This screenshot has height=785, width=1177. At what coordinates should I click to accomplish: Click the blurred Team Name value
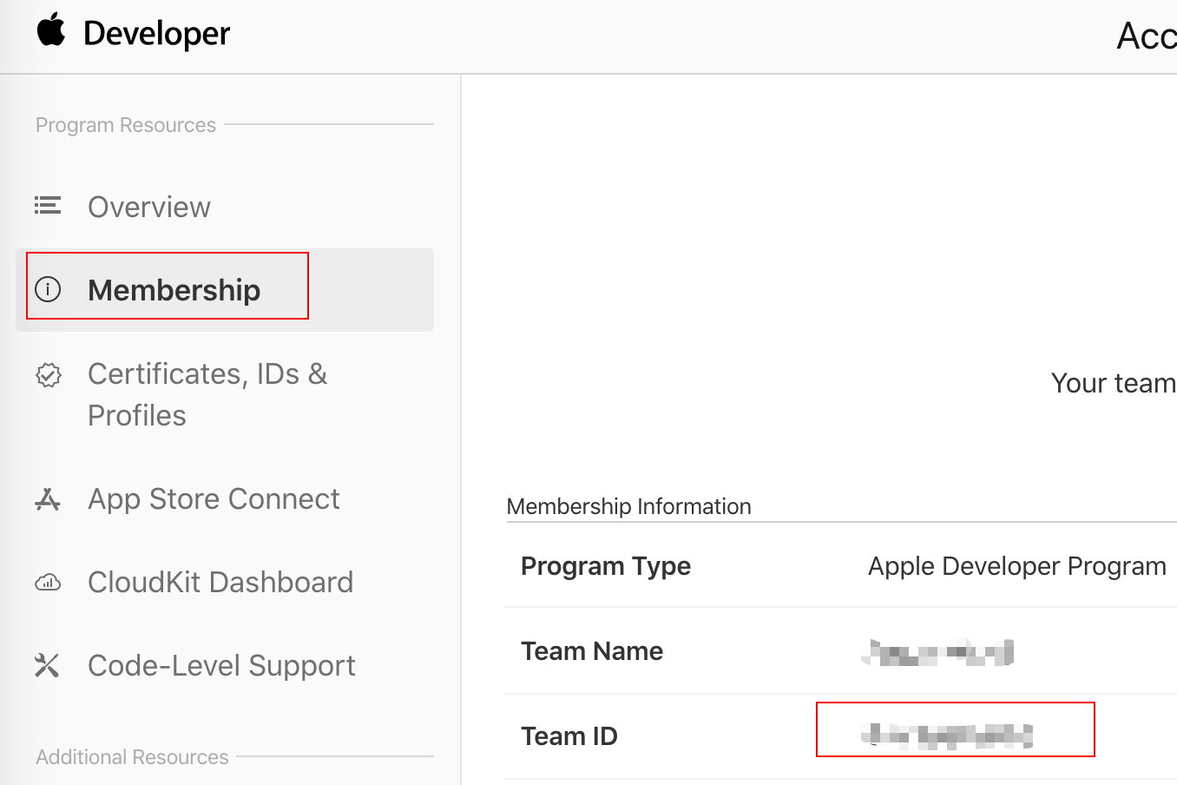[938, 651]
